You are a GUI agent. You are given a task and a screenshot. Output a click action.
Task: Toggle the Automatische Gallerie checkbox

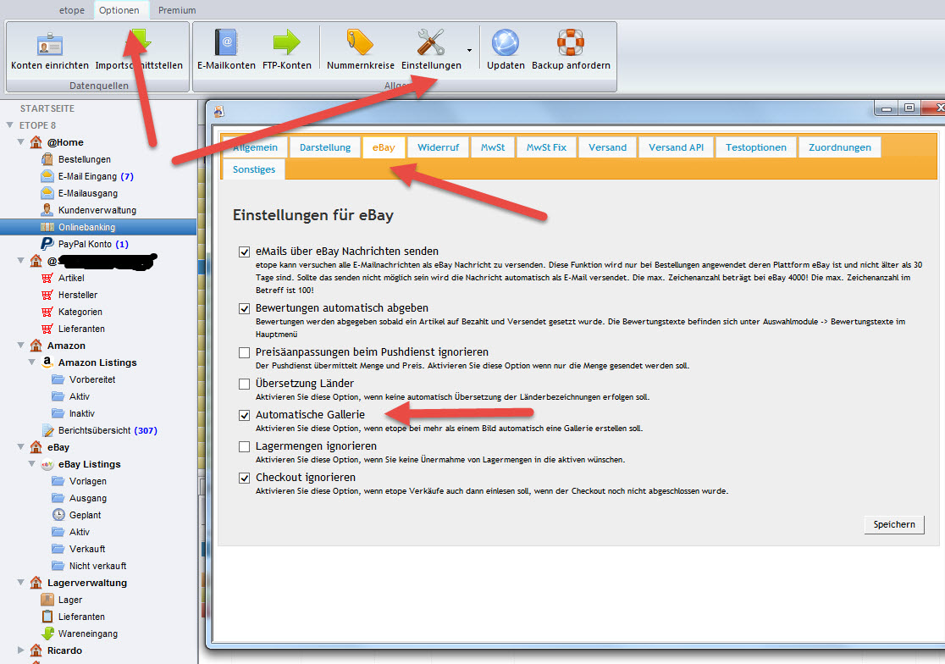click(244, 415)
